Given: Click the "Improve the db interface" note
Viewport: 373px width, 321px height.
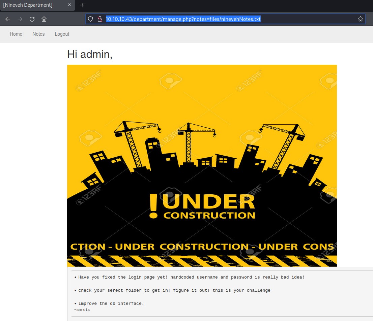Looking at the screenshot, I should click(111, 303).
